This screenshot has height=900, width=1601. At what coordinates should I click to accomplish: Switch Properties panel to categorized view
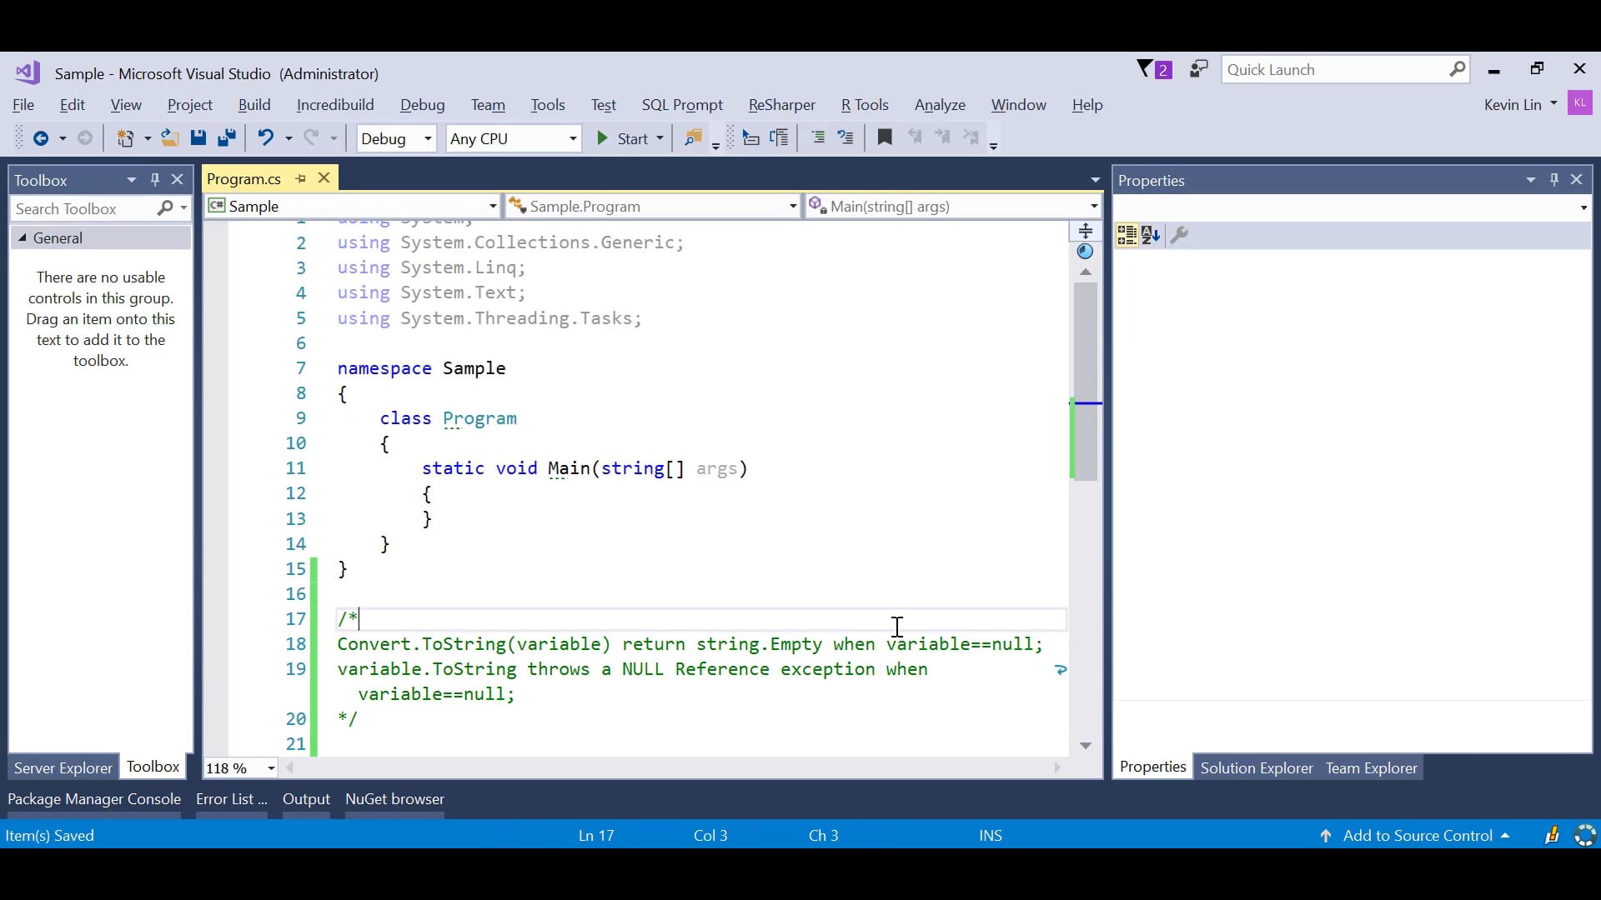[1127, 235]
